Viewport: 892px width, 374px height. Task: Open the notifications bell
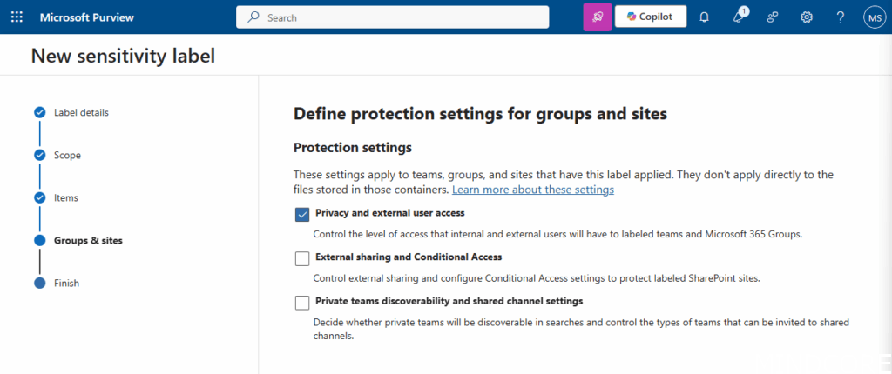click(704, 17)
